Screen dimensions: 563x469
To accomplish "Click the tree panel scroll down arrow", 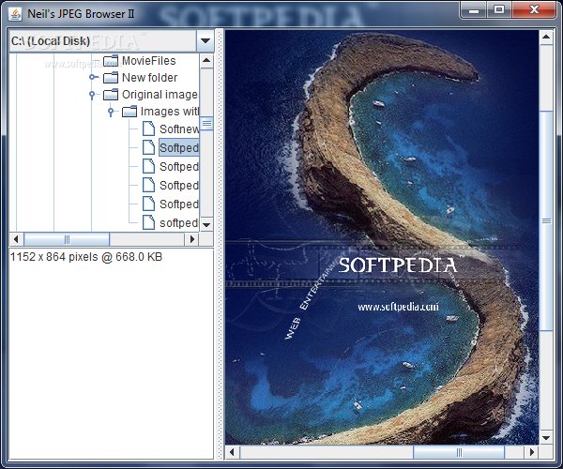I will point(206,224).
